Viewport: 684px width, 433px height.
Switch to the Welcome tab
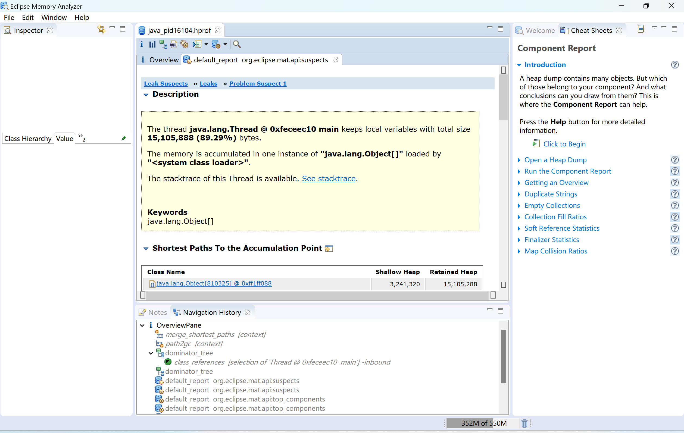[535, 30]
